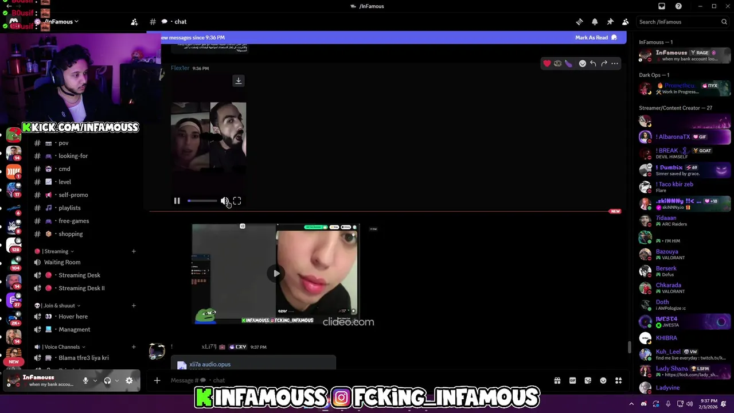Adjust the video progress slider
Viewport: 734px width, 413px height.
coord(202,201)
